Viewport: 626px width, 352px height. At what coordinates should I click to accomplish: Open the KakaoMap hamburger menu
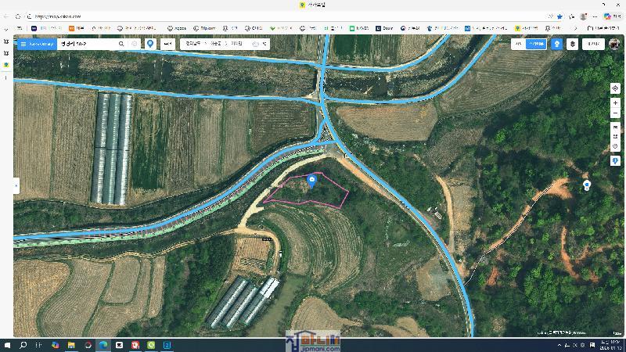pos(23,45)
